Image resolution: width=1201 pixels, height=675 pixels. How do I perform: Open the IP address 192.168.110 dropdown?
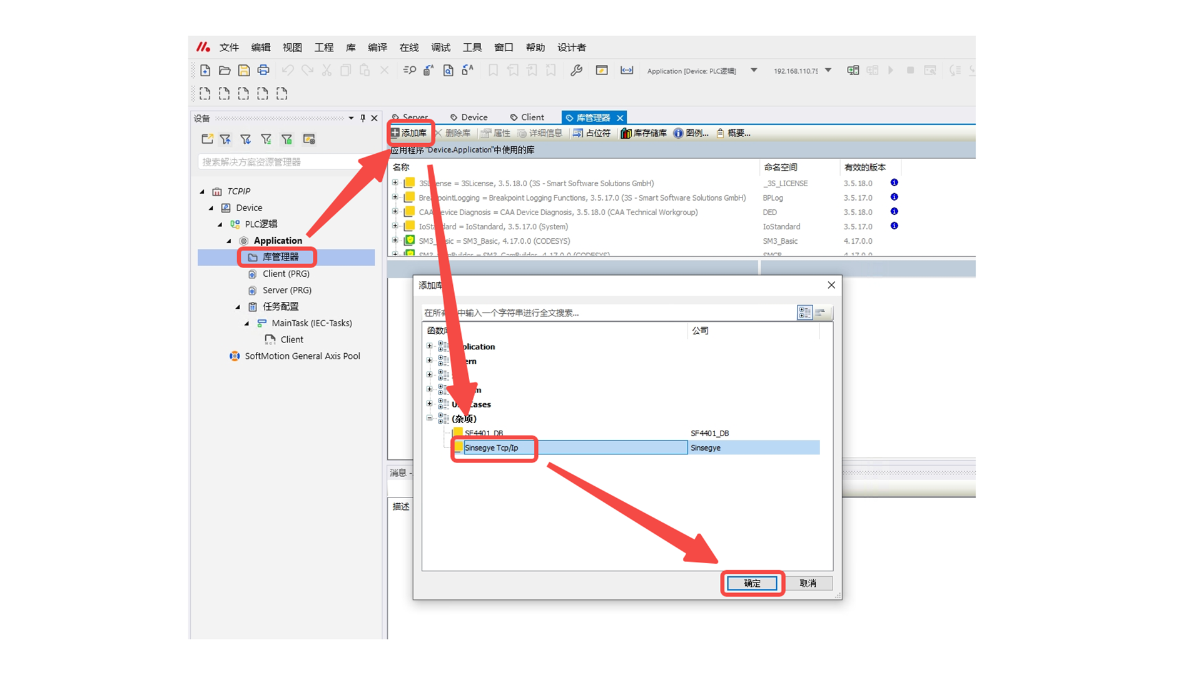click(828, 71)
